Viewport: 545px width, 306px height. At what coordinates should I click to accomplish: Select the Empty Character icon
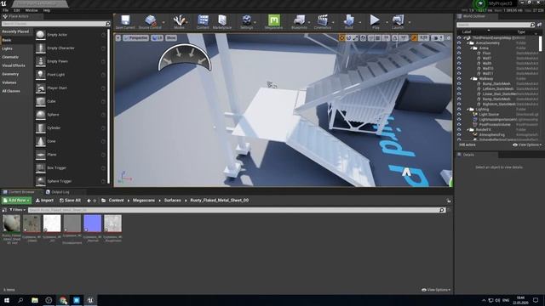[41, 48]
